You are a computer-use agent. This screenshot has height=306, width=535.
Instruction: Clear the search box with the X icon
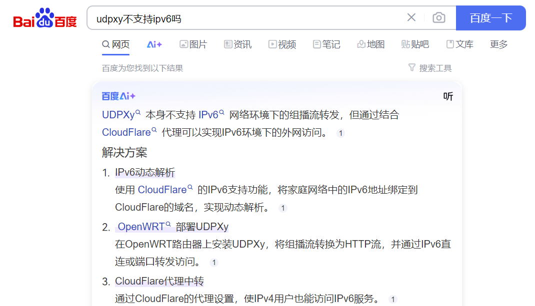[411, 17]
